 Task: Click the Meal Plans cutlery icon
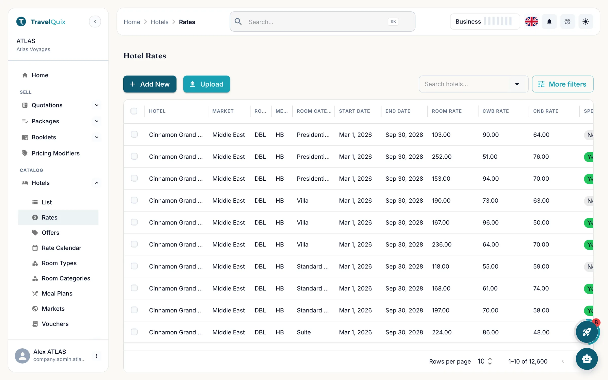[x=35, y=293]
